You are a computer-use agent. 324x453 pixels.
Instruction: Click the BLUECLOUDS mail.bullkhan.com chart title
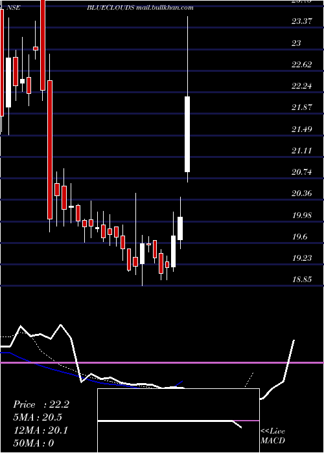coord(140,8)
